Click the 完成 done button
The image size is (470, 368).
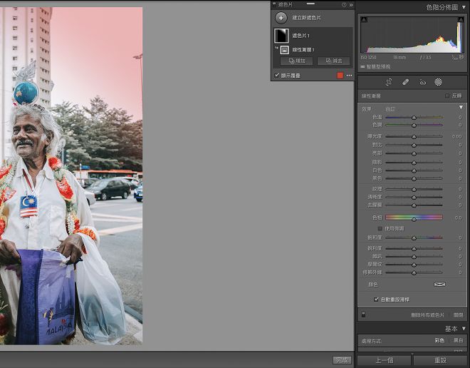[x=342, y=360]
